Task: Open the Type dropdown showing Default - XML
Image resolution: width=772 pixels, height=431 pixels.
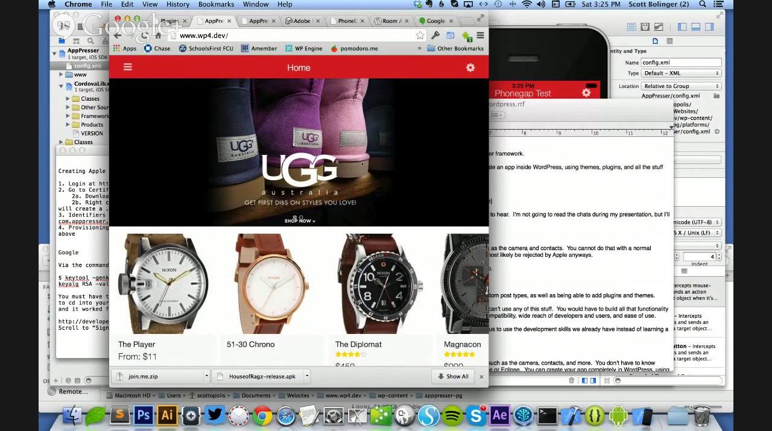Action: (681, 73)
